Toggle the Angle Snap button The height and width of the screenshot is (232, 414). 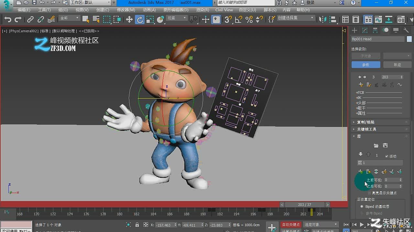coord(239,20)
